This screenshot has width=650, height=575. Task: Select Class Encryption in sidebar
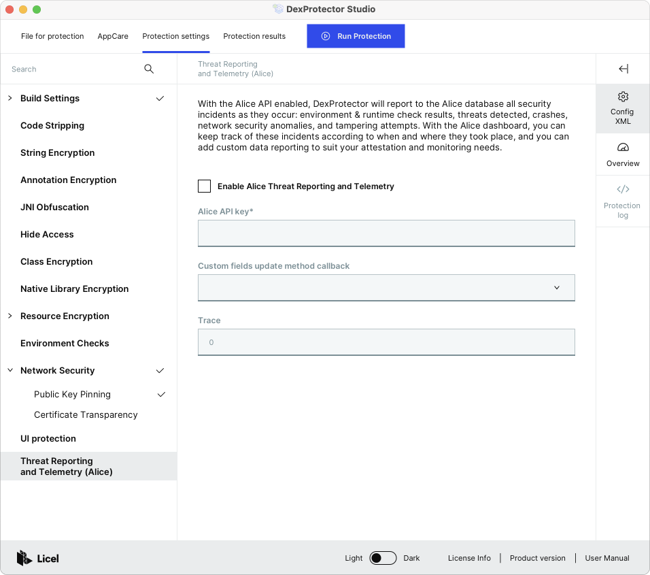coord(56,262)
